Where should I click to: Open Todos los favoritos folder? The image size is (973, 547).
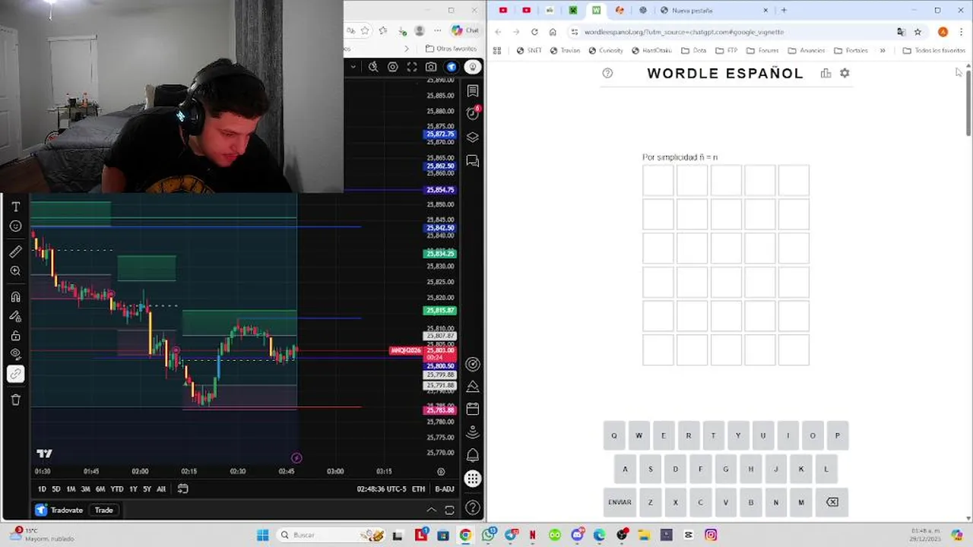934,51
